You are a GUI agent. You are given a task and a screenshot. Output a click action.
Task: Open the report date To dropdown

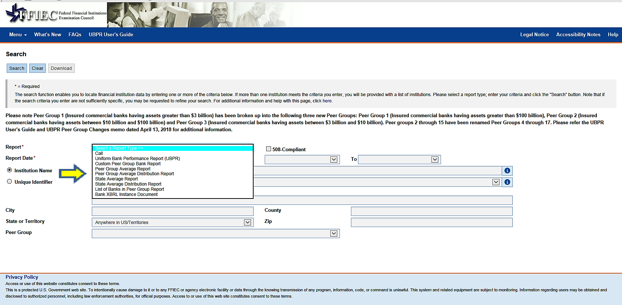399,159
